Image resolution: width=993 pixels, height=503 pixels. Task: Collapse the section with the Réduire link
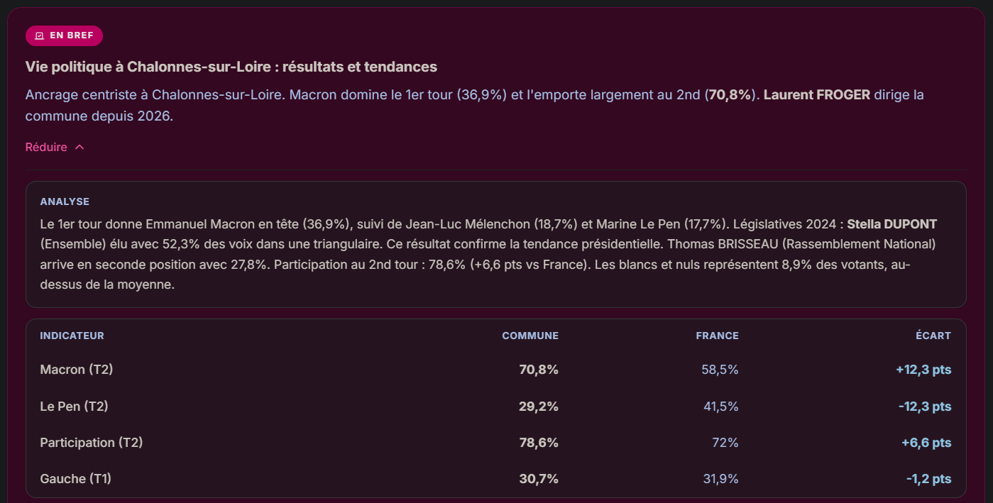55,147
